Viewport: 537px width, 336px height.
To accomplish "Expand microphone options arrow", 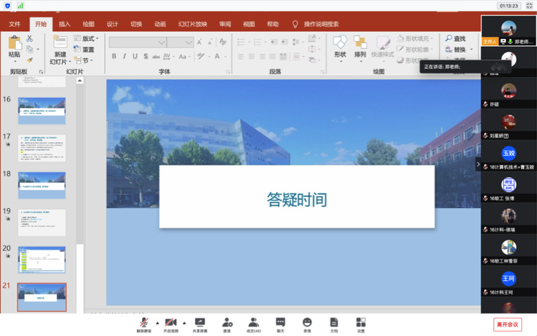I will pyautogui.click(x=157, y=323).
